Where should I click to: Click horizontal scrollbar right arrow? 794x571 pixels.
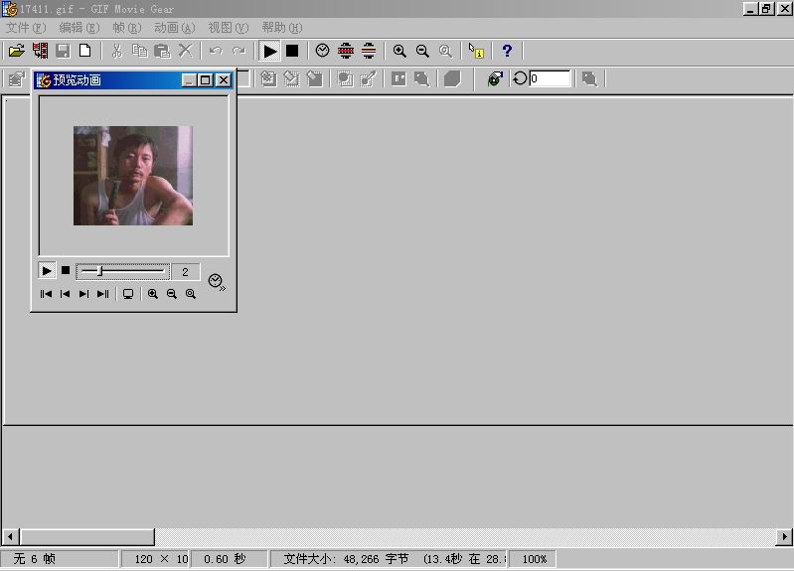click(784, 536)
